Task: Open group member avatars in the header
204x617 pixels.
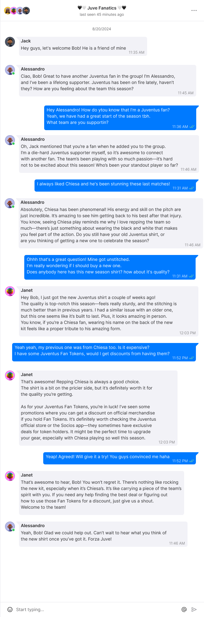Action: tap(17, 11)
